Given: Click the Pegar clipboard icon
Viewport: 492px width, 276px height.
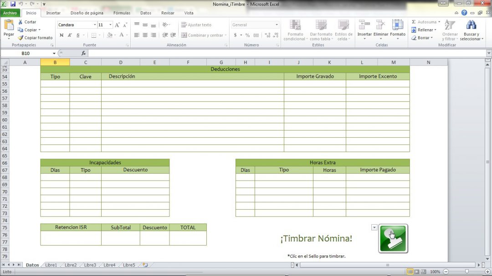Looking at the screenshot, I should (x=9, y=26).
